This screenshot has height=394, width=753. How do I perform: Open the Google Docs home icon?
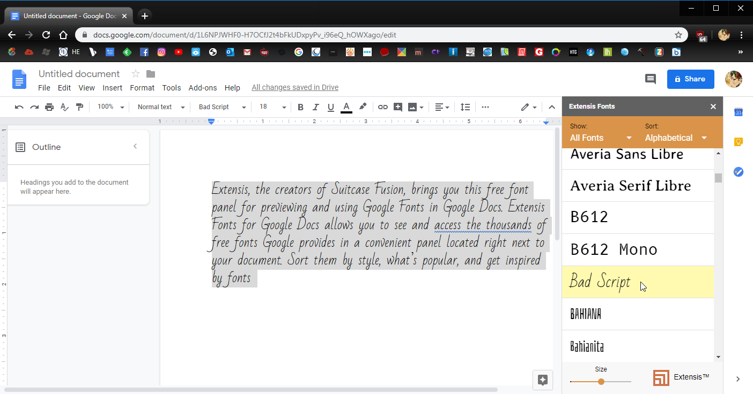pos(19,79)
